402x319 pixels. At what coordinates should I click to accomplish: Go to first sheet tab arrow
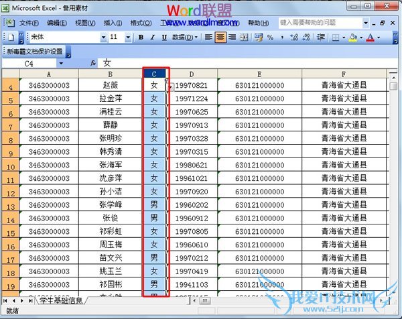[5, 300]
